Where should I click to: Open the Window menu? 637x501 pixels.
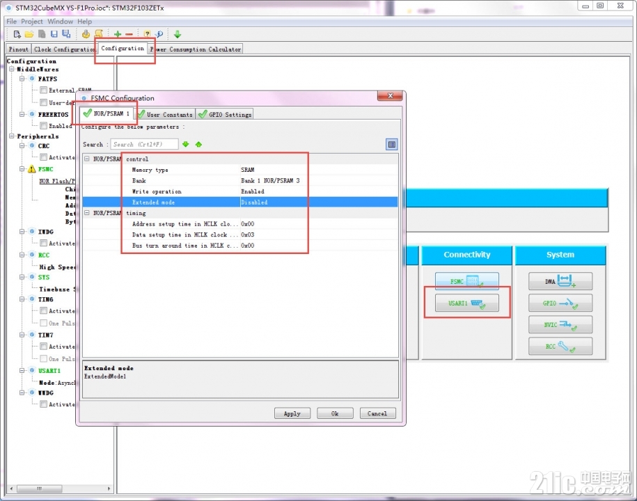coord(60,22)
